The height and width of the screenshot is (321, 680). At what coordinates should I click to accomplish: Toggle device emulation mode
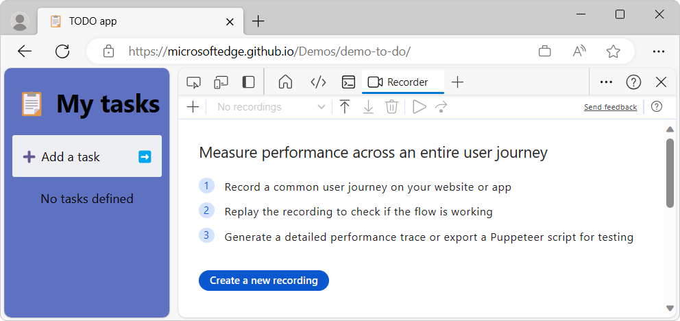click(x=221, y=82)
